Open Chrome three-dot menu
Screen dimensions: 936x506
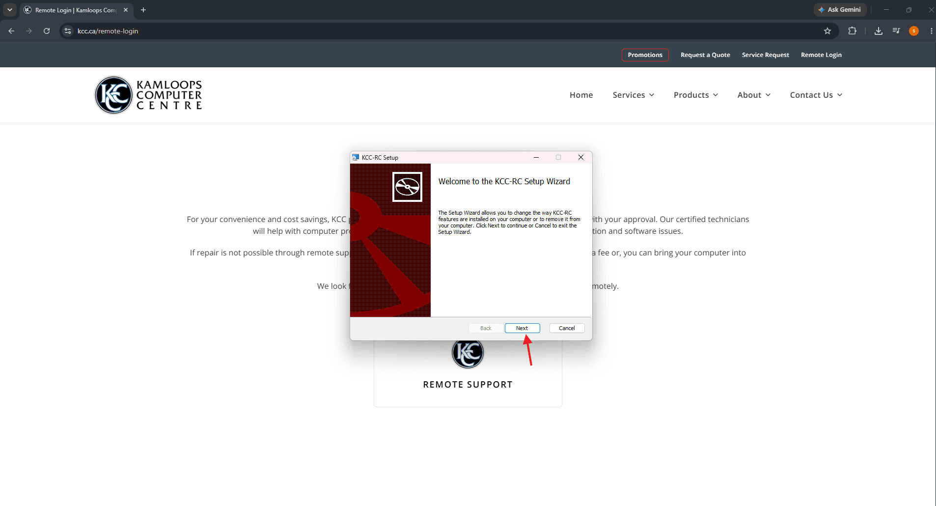pyautogui.click(x=931, y=31)
